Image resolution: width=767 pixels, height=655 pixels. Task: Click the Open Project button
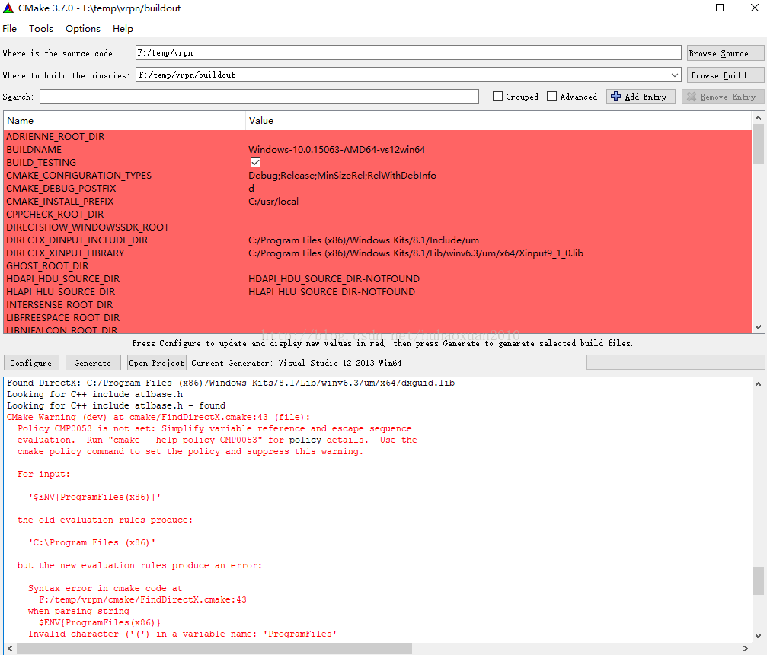pos(157,363)
